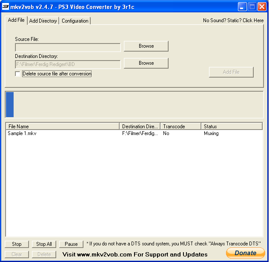Open the Configuration tab
The height and width of the screenshot is (262, 269).
tap(75, 21)
